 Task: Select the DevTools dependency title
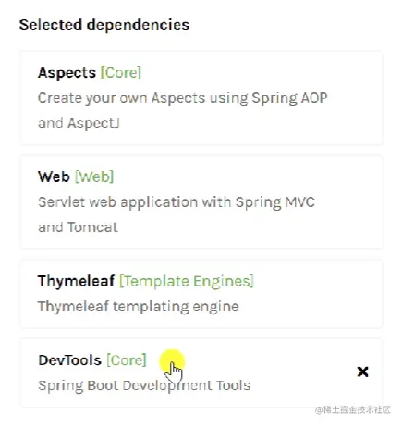(x=70, y=360)
